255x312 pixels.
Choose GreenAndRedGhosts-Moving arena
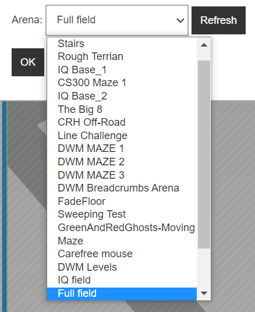(122, 228)
